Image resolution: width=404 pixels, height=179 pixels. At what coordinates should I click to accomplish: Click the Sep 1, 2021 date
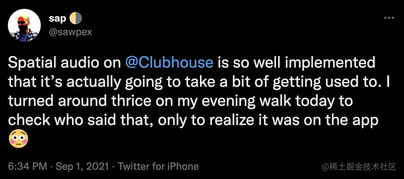point(81,166)
